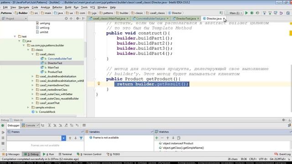Open Evaluate Expression calculator icon

coord(84,126)
